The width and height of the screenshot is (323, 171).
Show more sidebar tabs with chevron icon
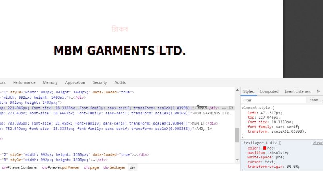(x=319, y=91)
